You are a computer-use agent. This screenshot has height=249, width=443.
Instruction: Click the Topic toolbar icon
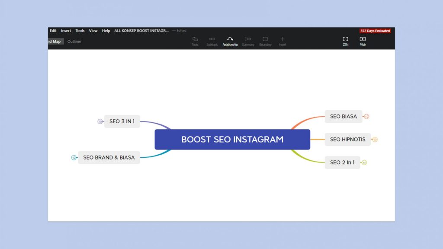click(x=195, y=41)
